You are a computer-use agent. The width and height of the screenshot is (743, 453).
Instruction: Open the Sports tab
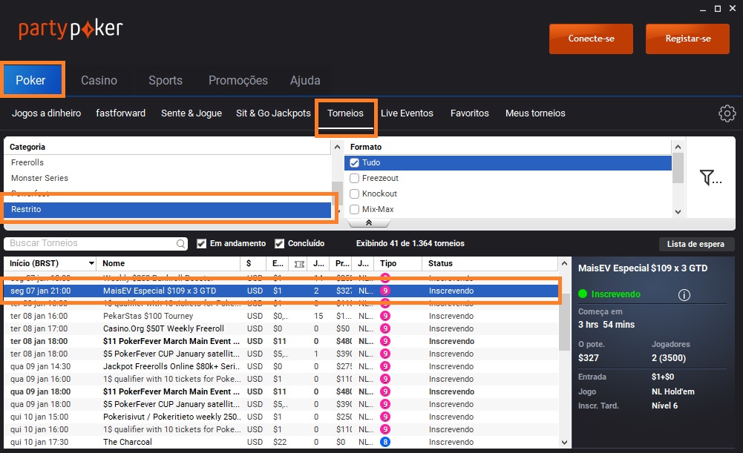[x=166, y=81]
